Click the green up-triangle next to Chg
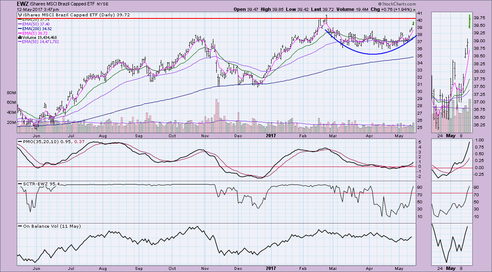The image size is (492, 272). (x=414, y=9)
